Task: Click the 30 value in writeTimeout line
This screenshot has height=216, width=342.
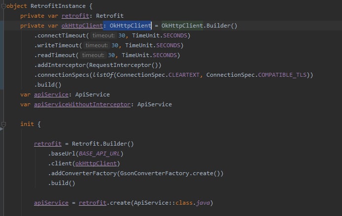Action: pos(115,45)
